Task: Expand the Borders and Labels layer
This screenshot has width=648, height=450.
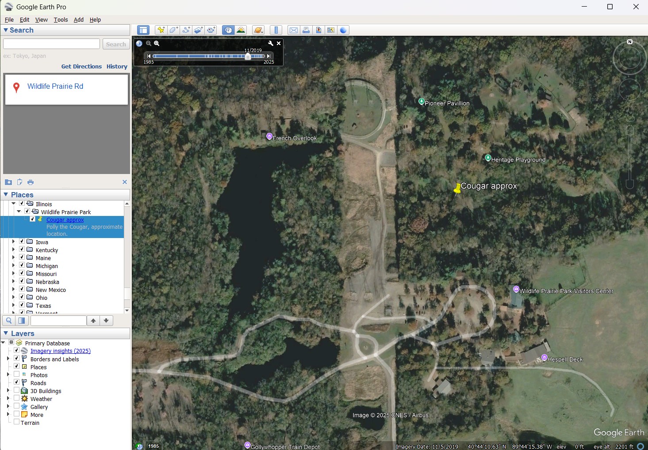Action: tap(8, 359)
